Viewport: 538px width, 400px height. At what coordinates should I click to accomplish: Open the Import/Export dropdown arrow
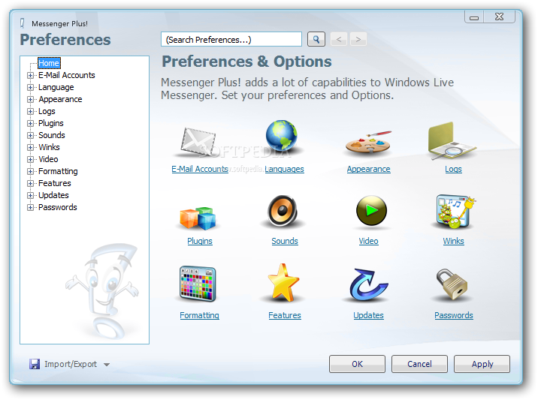click(107, 365)
